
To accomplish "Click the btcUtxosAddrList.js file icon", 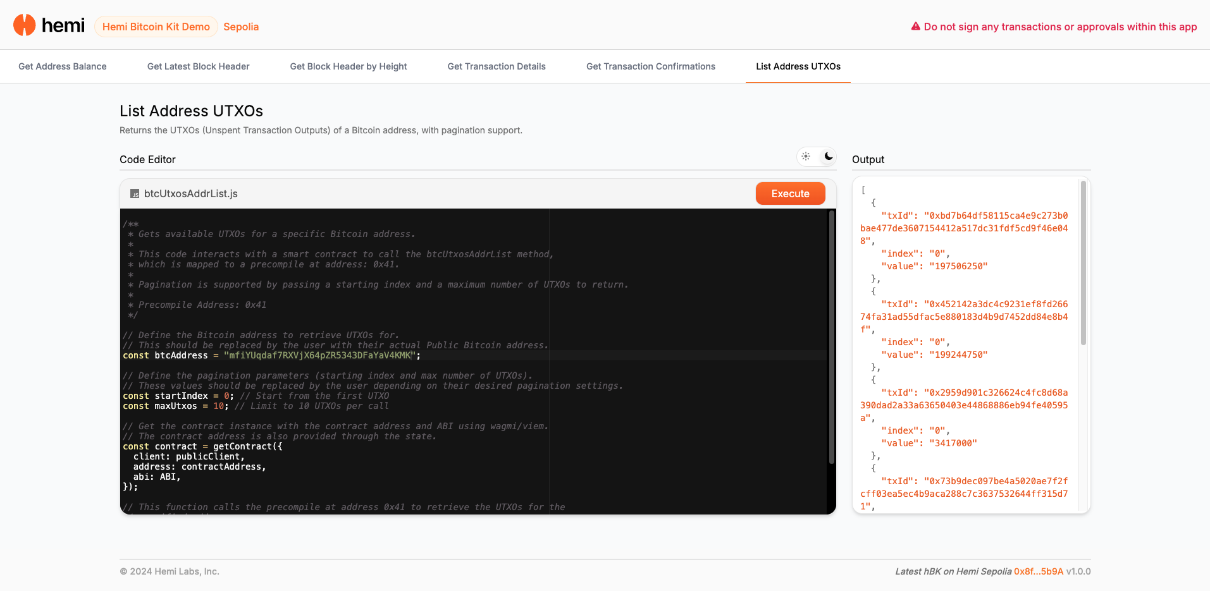I will 135,194.
